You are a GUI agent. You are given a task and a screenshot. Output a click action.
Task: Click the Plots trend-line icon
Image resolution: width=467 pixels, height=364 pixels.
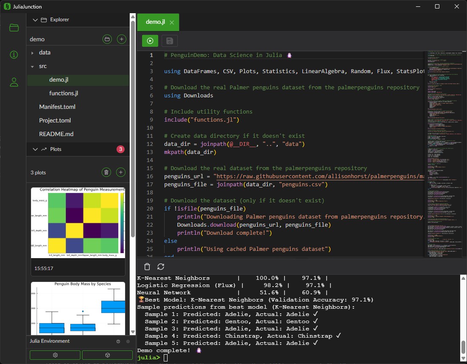point(44,149)
